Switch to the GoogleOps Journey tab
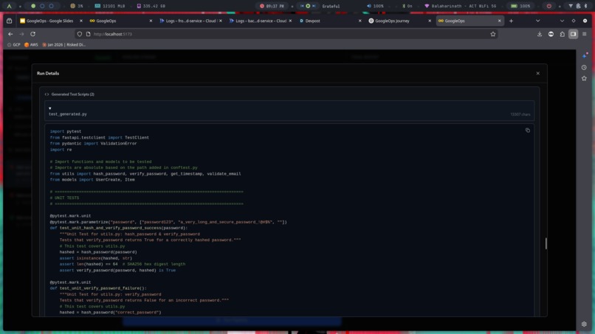The width and height of the screenshot is (595, 334). (399, 21)
